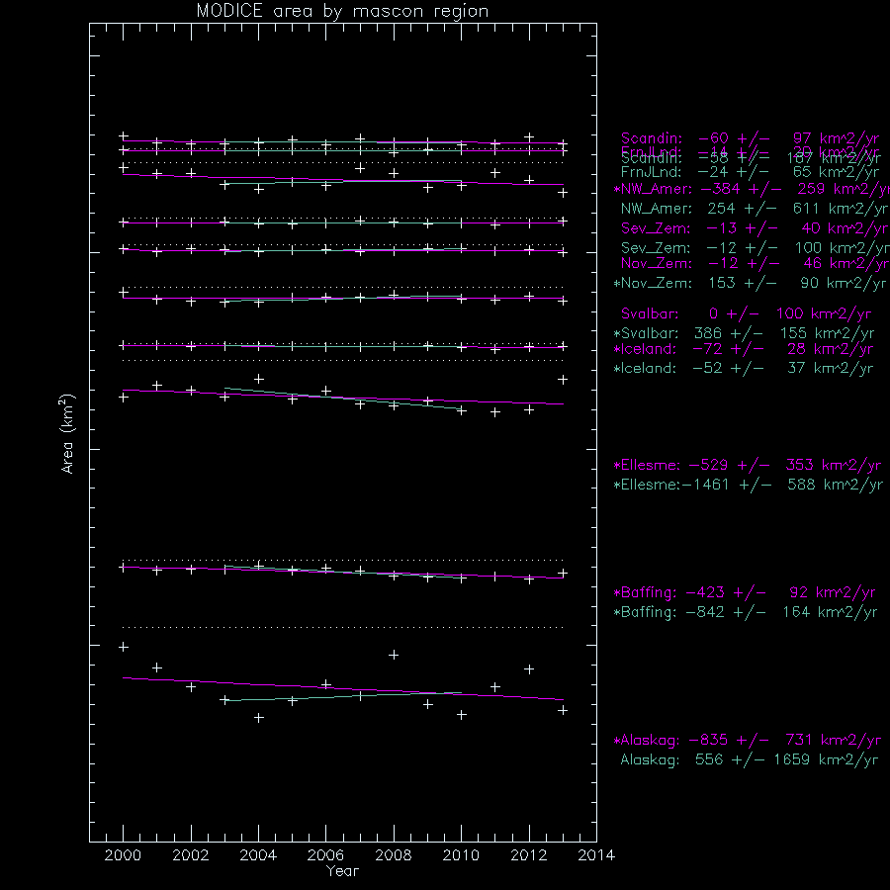Click magenta Alaskag -835 trend label
The width and height of the screenshot is (890, 890).
748,741
